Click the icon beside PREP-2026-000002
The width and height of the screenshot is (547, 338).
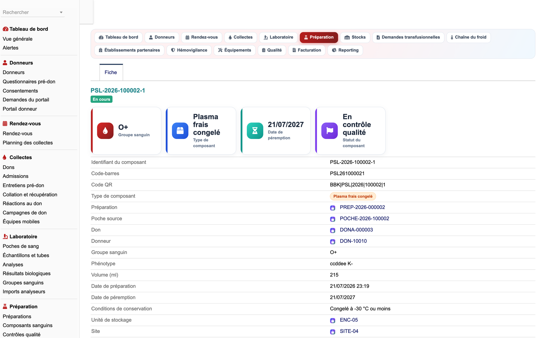pos(333,208)
